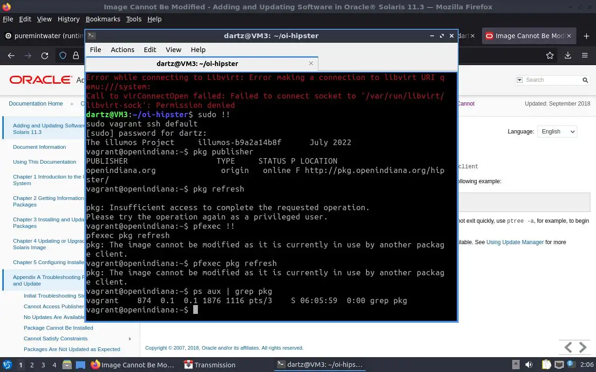Screen dimensions: 596x372
Task: Click Firefox forward navigation arrow
Action: pyautogui.click(x=28, y=56)
